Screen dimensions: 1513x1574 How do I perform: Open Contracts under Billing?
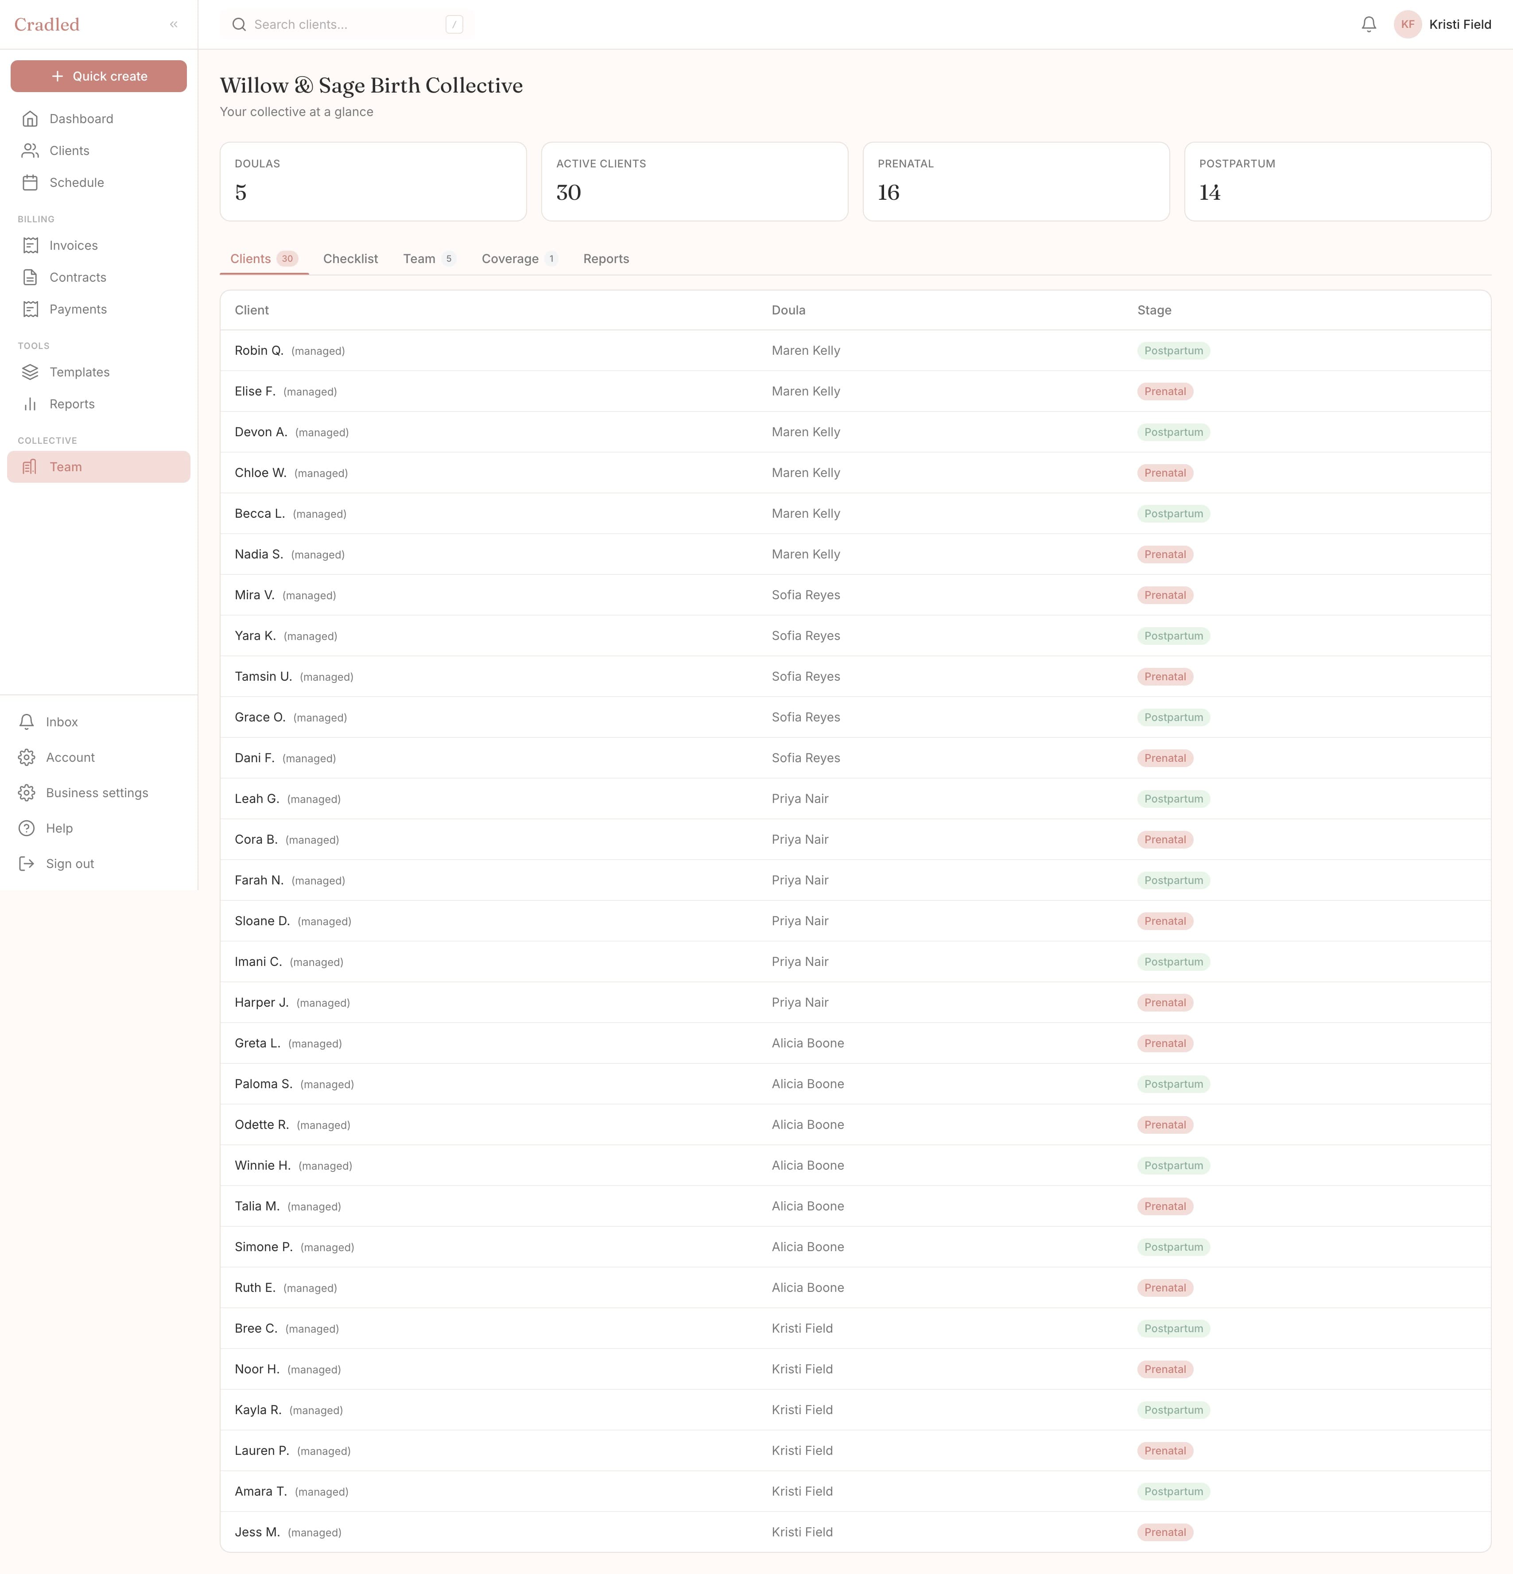(x=99, y=278)
